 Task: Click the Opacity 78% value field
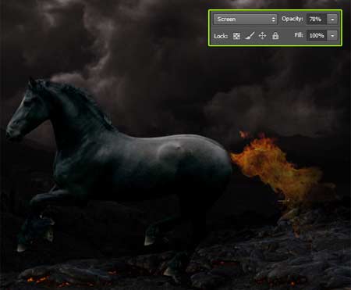pyautogui.click(x=316, y=20)
